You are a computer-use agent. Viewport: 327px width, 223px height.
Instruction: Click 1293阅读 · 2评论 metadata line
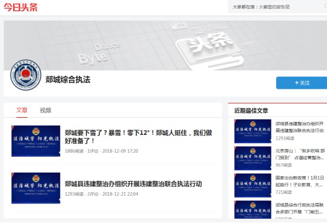(101, 194)
